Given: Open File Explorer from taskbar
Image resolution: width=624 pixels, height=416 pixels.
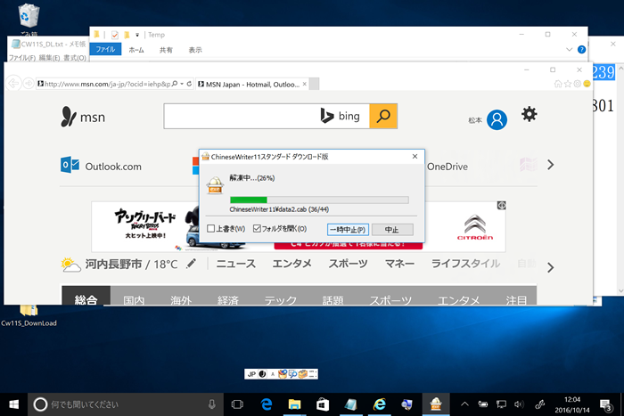Looking at the screenshot, I should (x=294, y=404).
